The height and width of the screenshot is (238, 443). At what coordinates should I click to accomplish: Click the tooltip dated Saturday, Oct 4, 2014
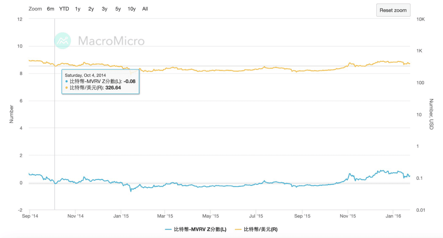100,81
